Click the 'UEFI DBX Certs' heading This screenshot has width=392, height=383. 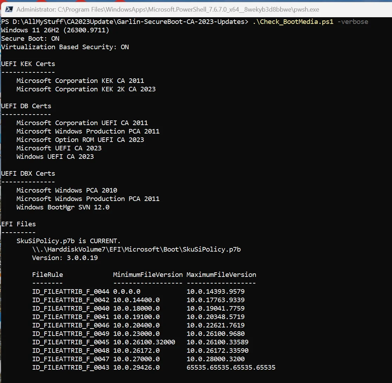click(x=28, y=174)
